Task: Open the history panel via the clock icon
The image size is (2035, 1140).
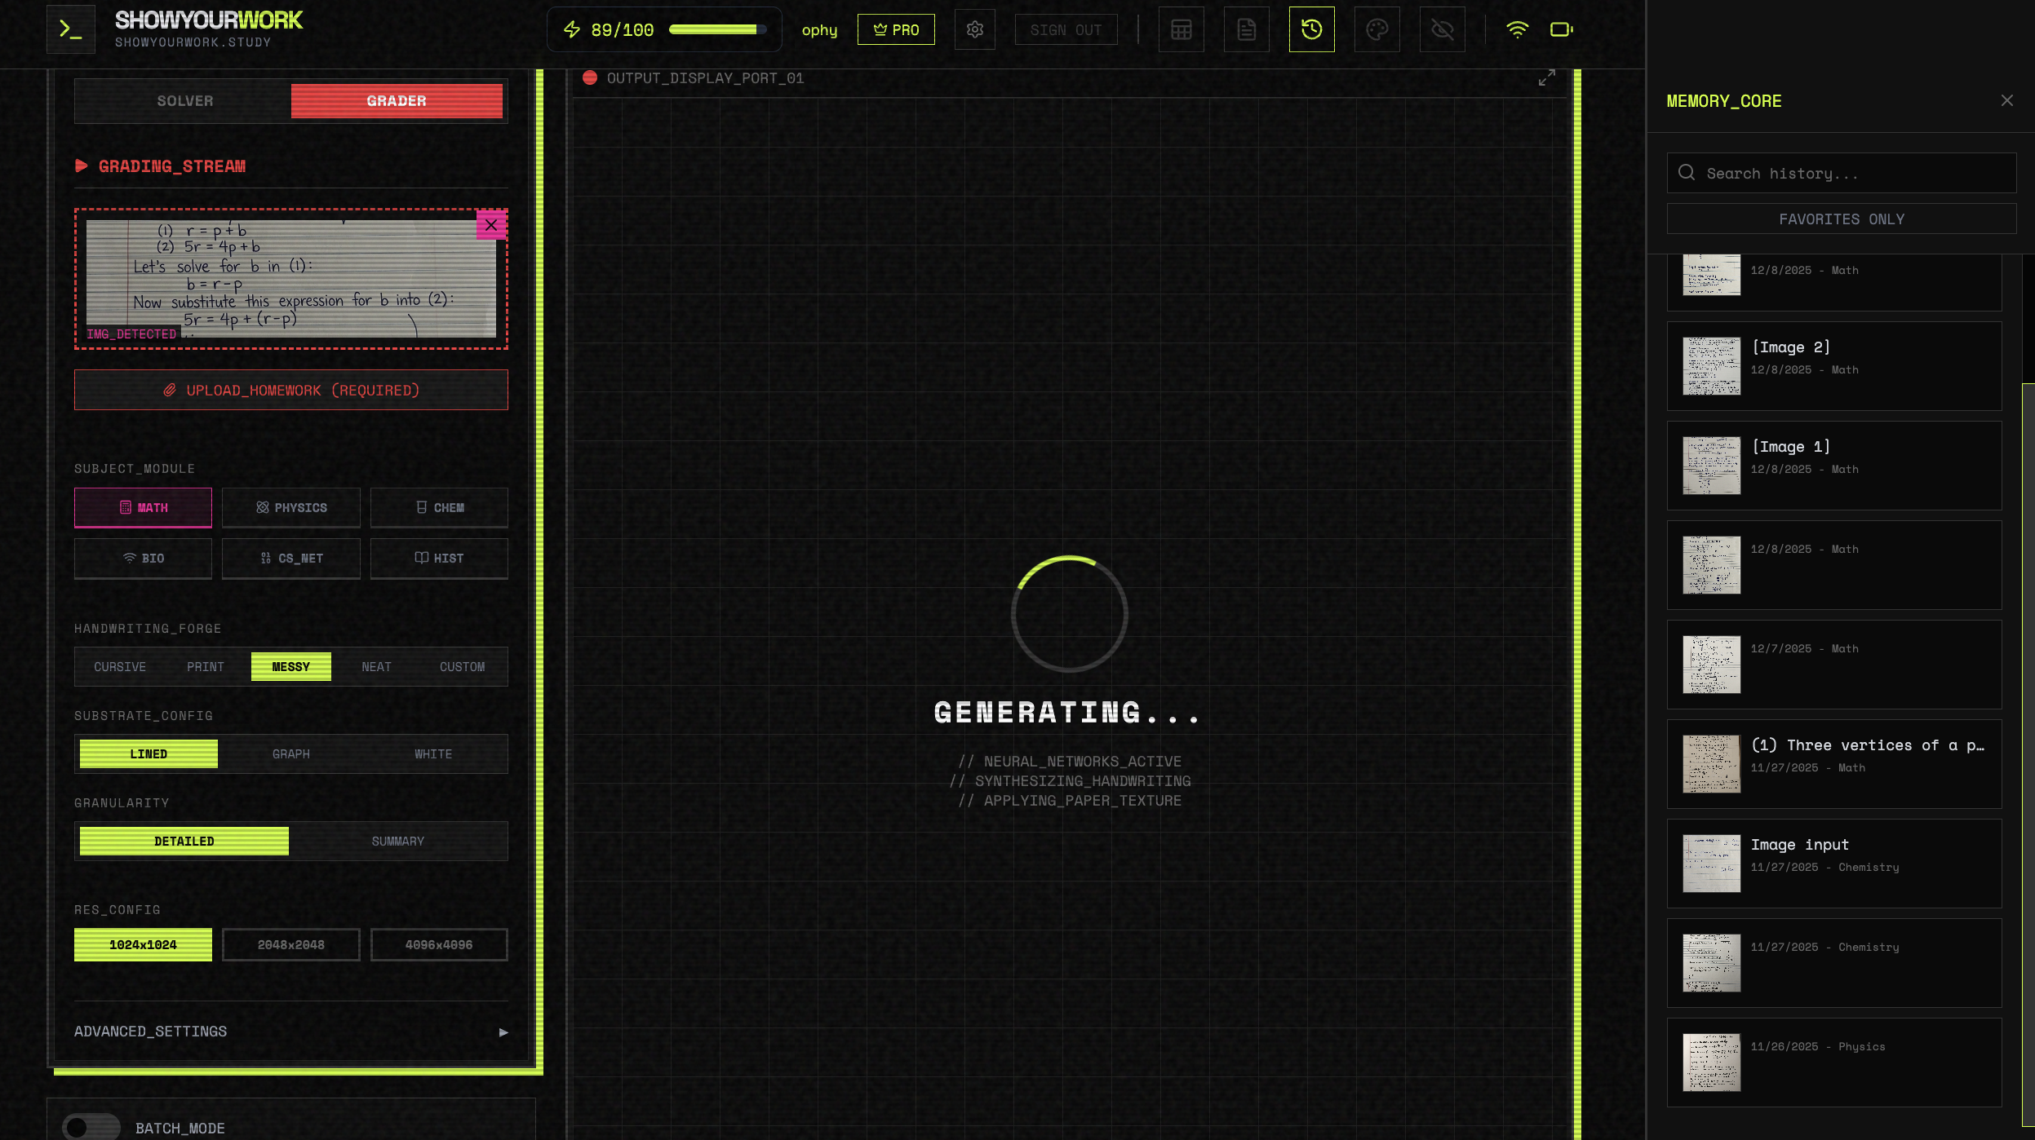Action: [x=1310, y=29]
